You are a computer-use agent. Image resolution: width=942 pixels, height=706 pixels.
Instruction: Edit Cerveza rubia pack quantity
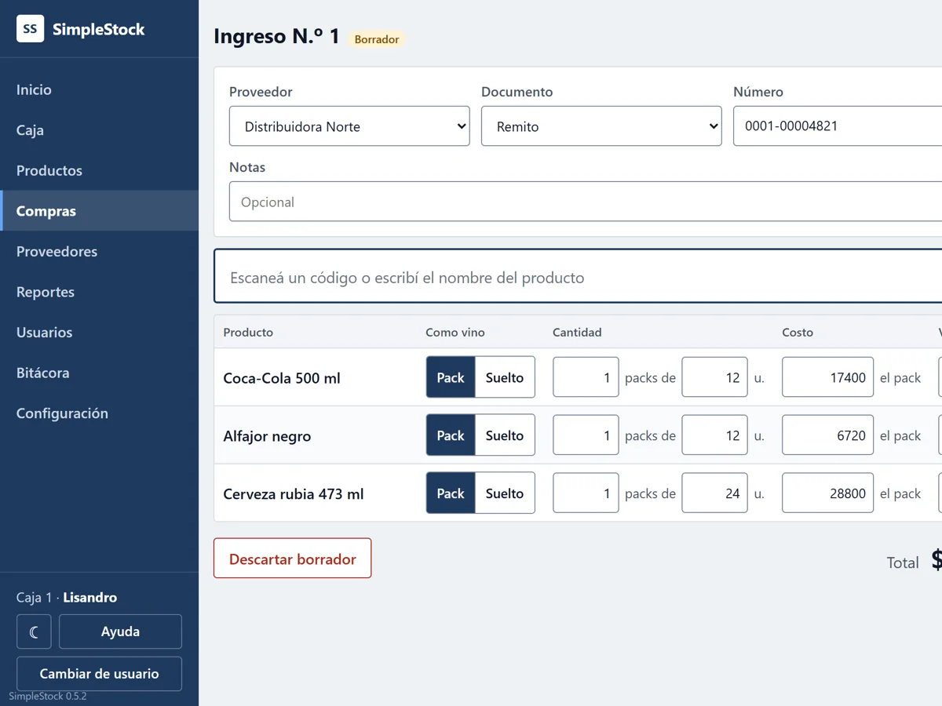586,493
